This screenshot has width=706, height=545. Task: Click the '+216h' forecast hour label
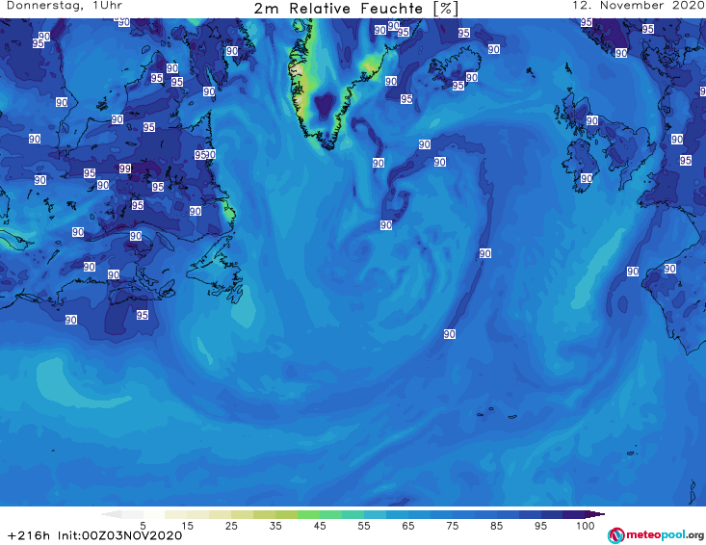[x=29, y=535]
